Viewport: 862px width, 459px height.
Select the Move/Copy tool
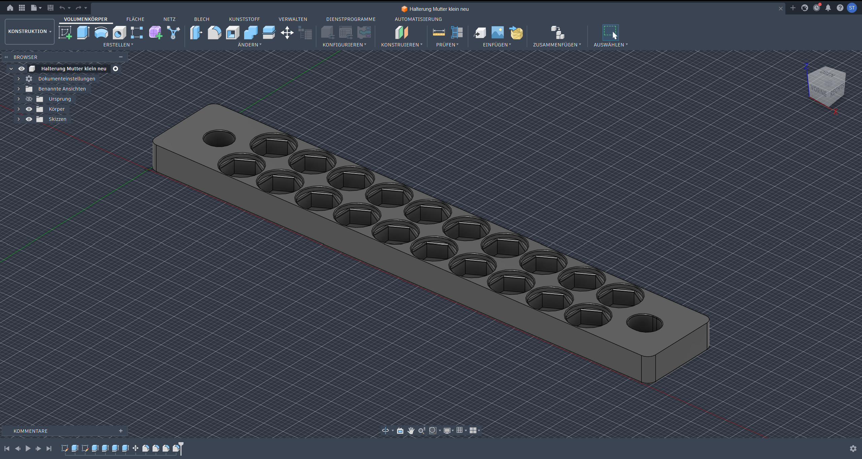tap(287, 33)
